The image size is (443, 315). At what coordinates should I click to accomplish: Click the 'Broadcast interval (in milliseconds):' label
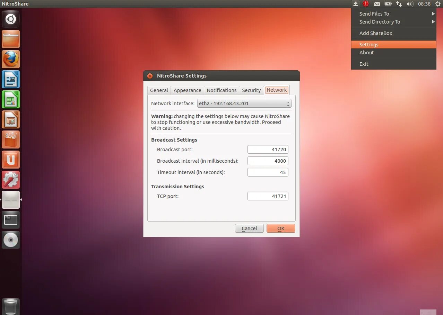point(198,161)
